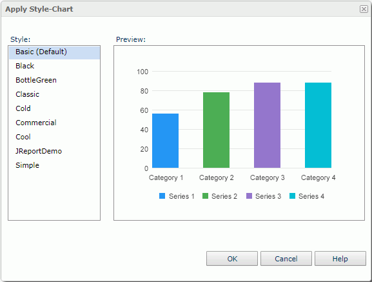Confirm with the OK button

(232, 259)
